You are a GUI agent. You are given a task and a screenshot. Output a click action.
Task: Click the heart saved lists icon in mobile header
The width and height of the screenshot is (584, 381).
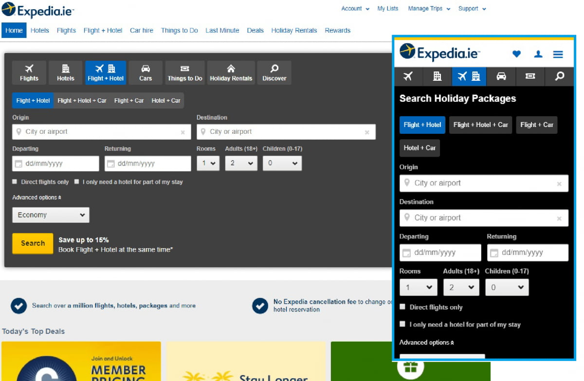coord(516,54)
